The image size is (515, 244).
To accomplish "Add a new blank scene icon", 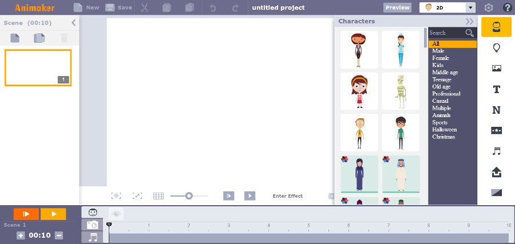I will click(x=15, y=38).
